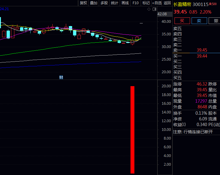220x175 pixels.
Task: Click current price 39.45 in header
Action: tap(180, 12)
